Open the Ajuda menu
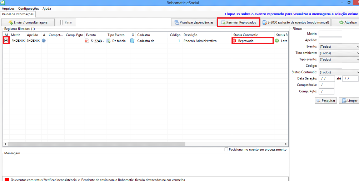This screenshot has height=181, width=359. 47,9
